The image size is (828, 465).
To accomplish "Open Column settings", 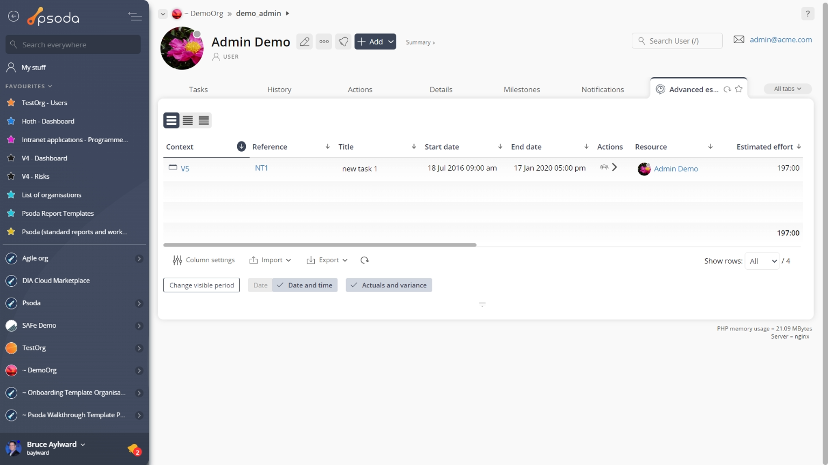I will coord(204,260).
